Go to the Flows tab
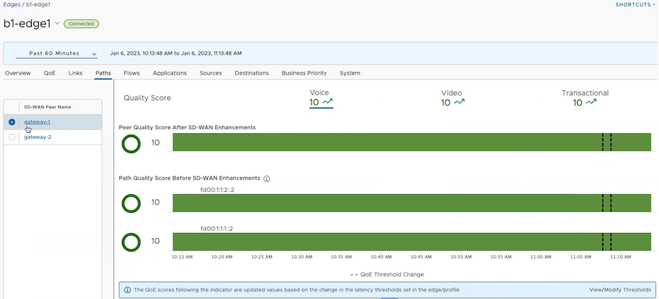Viewport: 659px width, 299px height. click(132, 73)
